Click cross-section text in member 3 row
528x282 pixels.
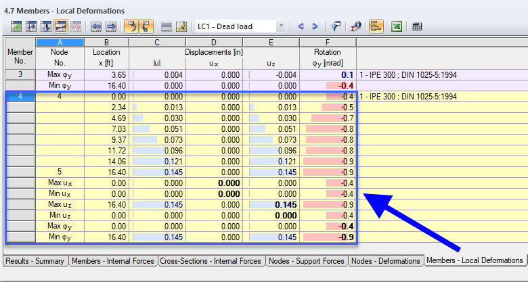click(x=408, y=74)
